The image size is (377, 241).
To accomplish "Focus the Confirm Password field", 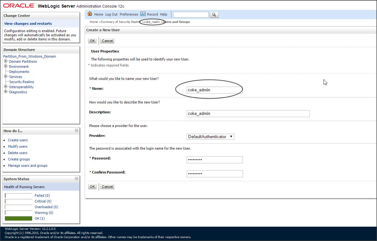I will pyautogui.click(x=215, y=174).
